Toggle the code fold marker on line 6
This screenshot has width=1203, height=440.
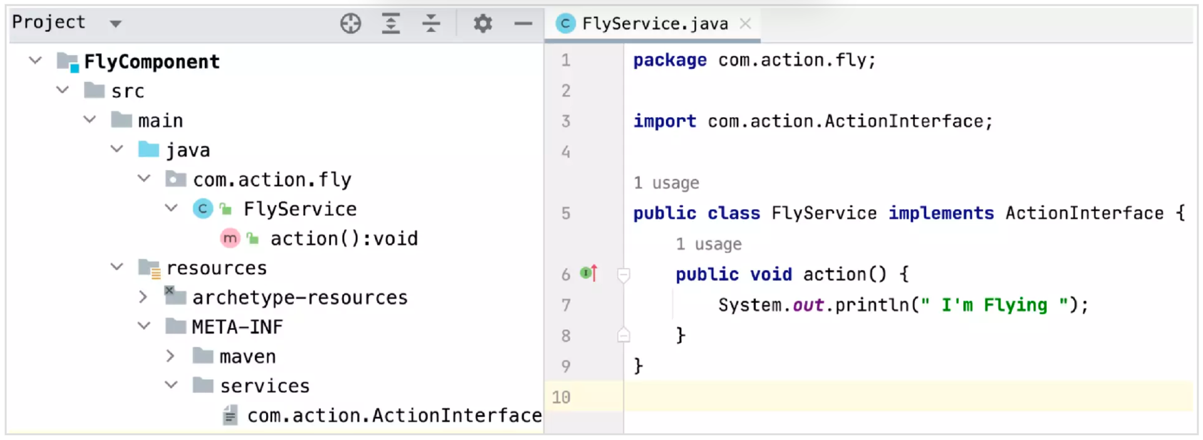tap(623, 275)
